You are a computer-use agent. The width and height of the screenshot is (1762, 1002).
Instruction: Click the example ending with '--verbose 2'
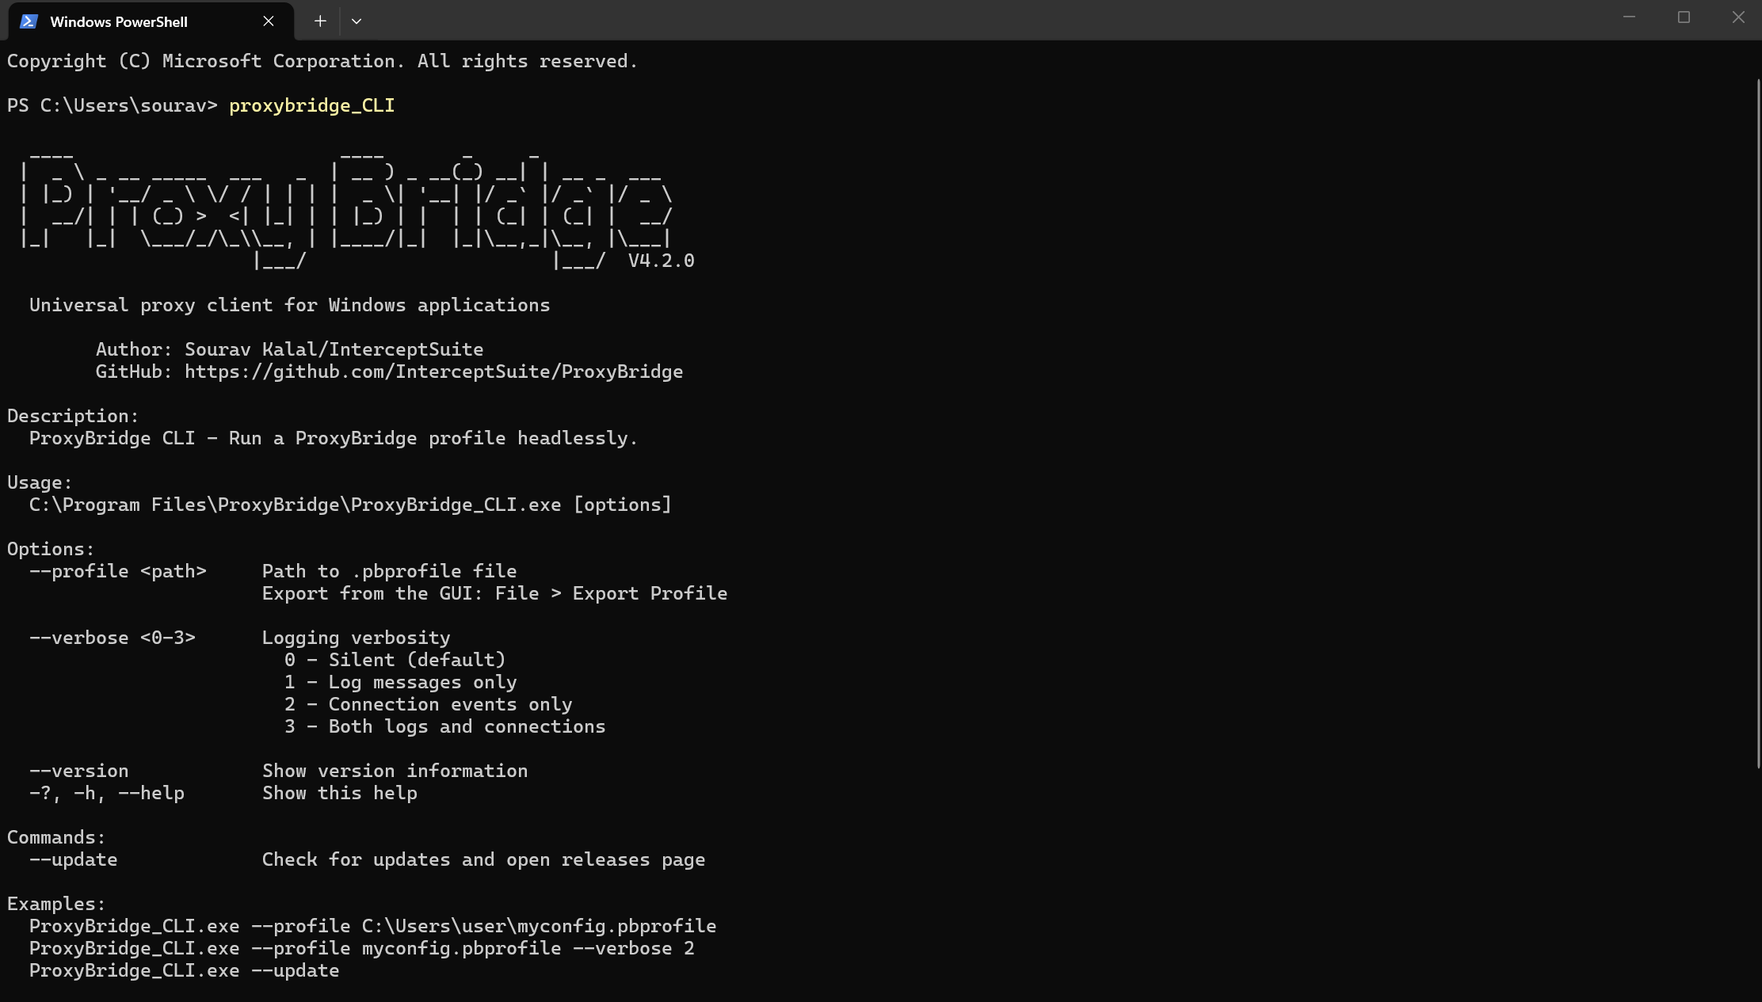[361, 948]
